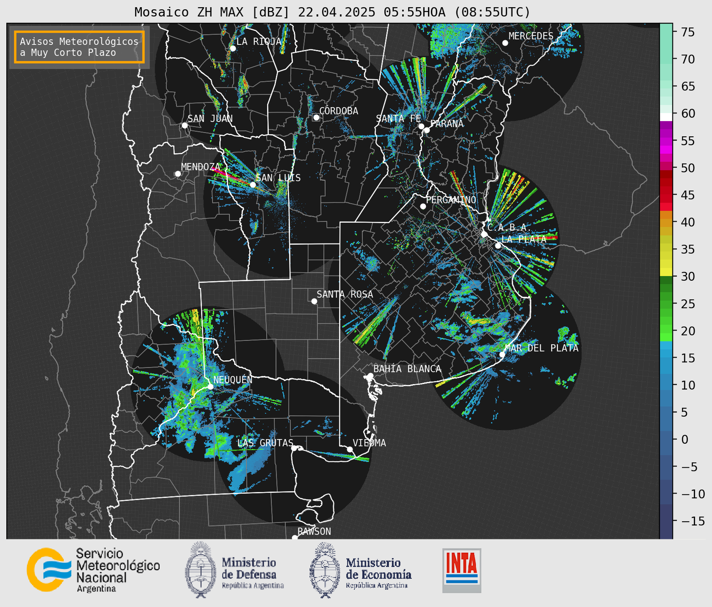Image resolution: width=712 pixels, height=607 pixels.
Task: Select the LAS GRUTAS city marker
Action: (x=294, y=448)
